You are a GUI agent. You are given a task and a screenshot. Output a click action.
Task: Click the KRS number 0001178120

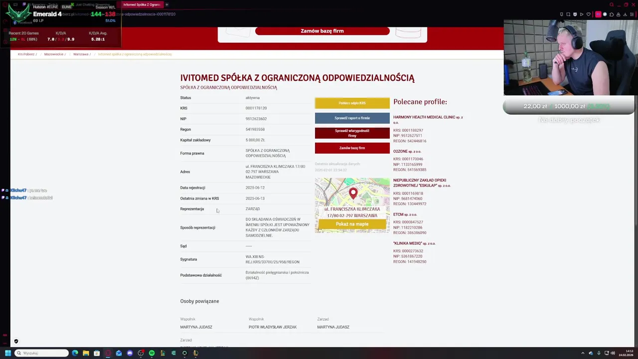[x=256, y=108]
